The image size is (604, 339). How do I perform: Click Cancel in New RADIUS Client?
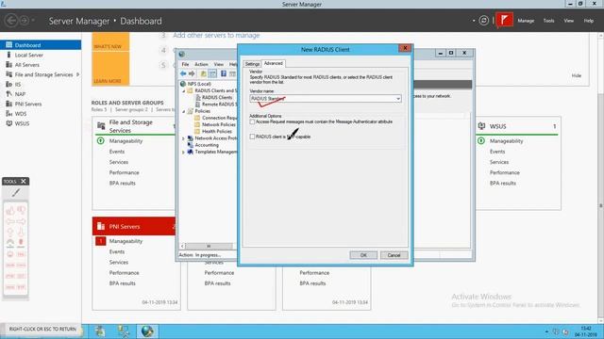pyautogui.click(x=394, y=255)
